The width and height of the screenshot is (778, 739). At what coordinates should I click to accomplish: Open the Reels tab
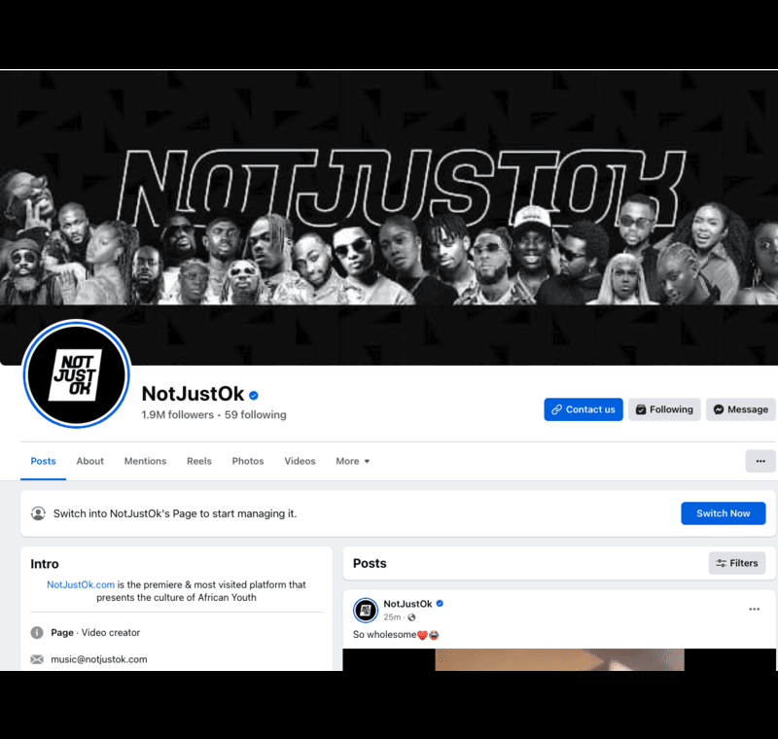point(199,461)
